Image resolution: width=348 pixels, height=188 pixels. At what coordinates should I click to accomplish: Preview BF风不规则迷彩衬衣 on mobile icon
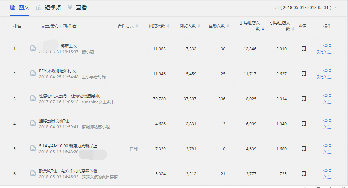point(304,73)
